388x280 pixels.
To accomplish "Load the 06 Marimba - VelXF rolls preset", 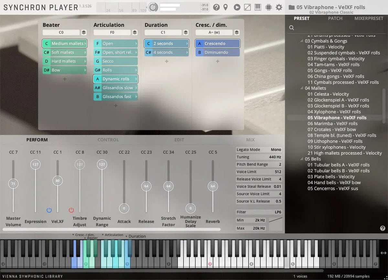I will [332, 123].
